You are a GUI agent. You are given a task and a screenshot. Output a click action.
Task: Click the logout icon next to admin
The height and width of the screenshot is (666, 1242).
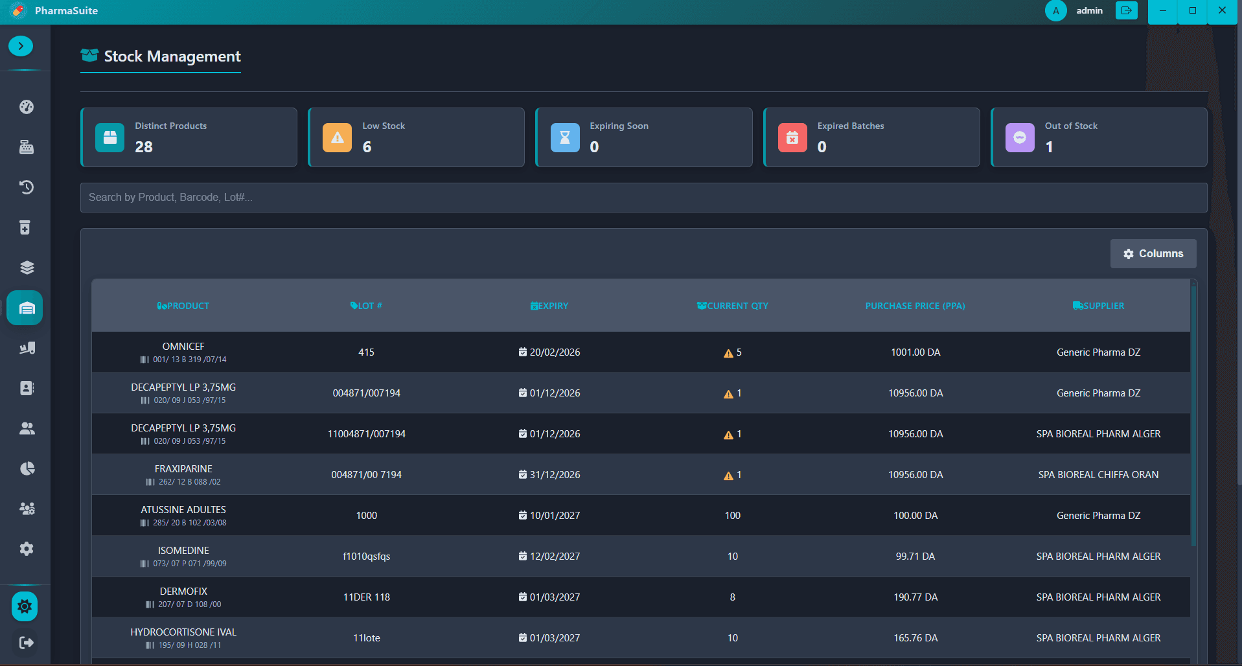pos(1126,10)
